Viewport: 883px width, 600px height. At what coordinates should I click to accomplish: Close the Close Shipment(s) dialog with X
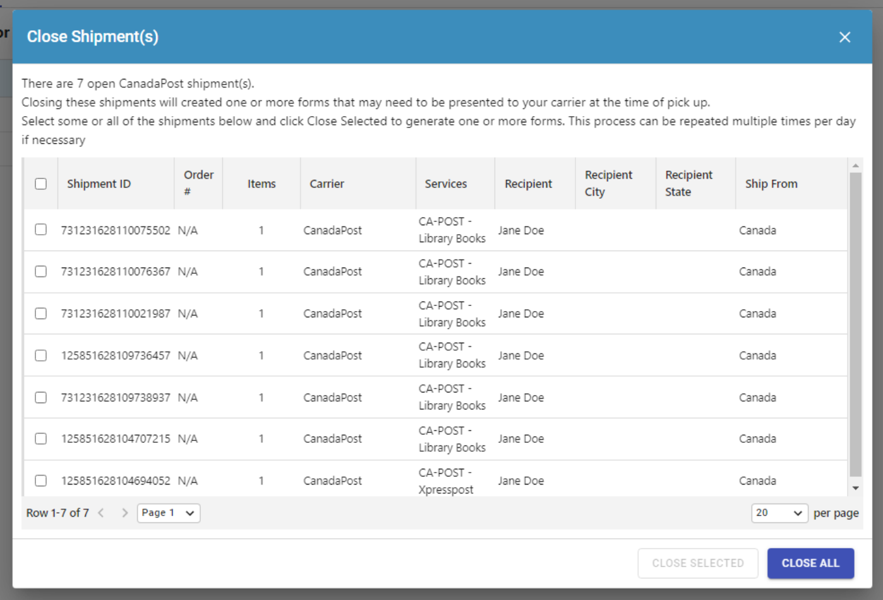pos(844,37)
